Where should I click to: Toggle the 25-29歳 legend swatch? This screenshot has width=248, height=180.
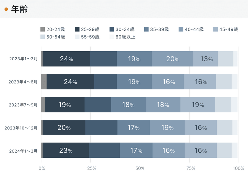77,29
